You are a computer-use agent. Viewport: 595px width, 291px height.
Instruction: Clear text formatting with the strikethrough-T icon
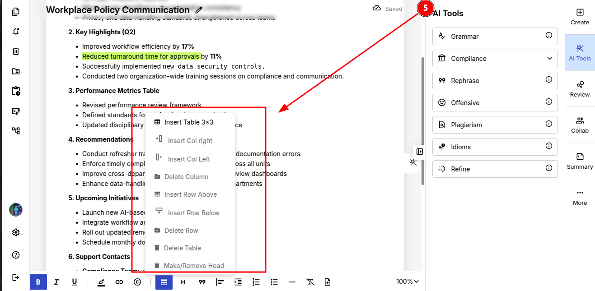310,282
